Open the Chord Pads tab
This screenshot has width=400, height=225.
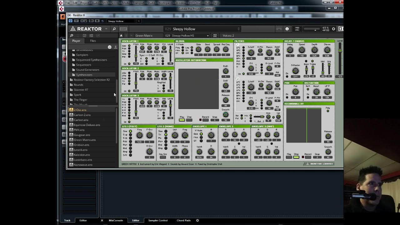tap(184, 220)
